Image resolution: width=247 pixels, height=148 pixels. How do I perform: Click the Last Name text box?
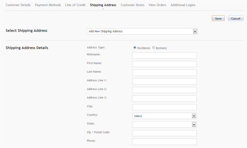164,73
